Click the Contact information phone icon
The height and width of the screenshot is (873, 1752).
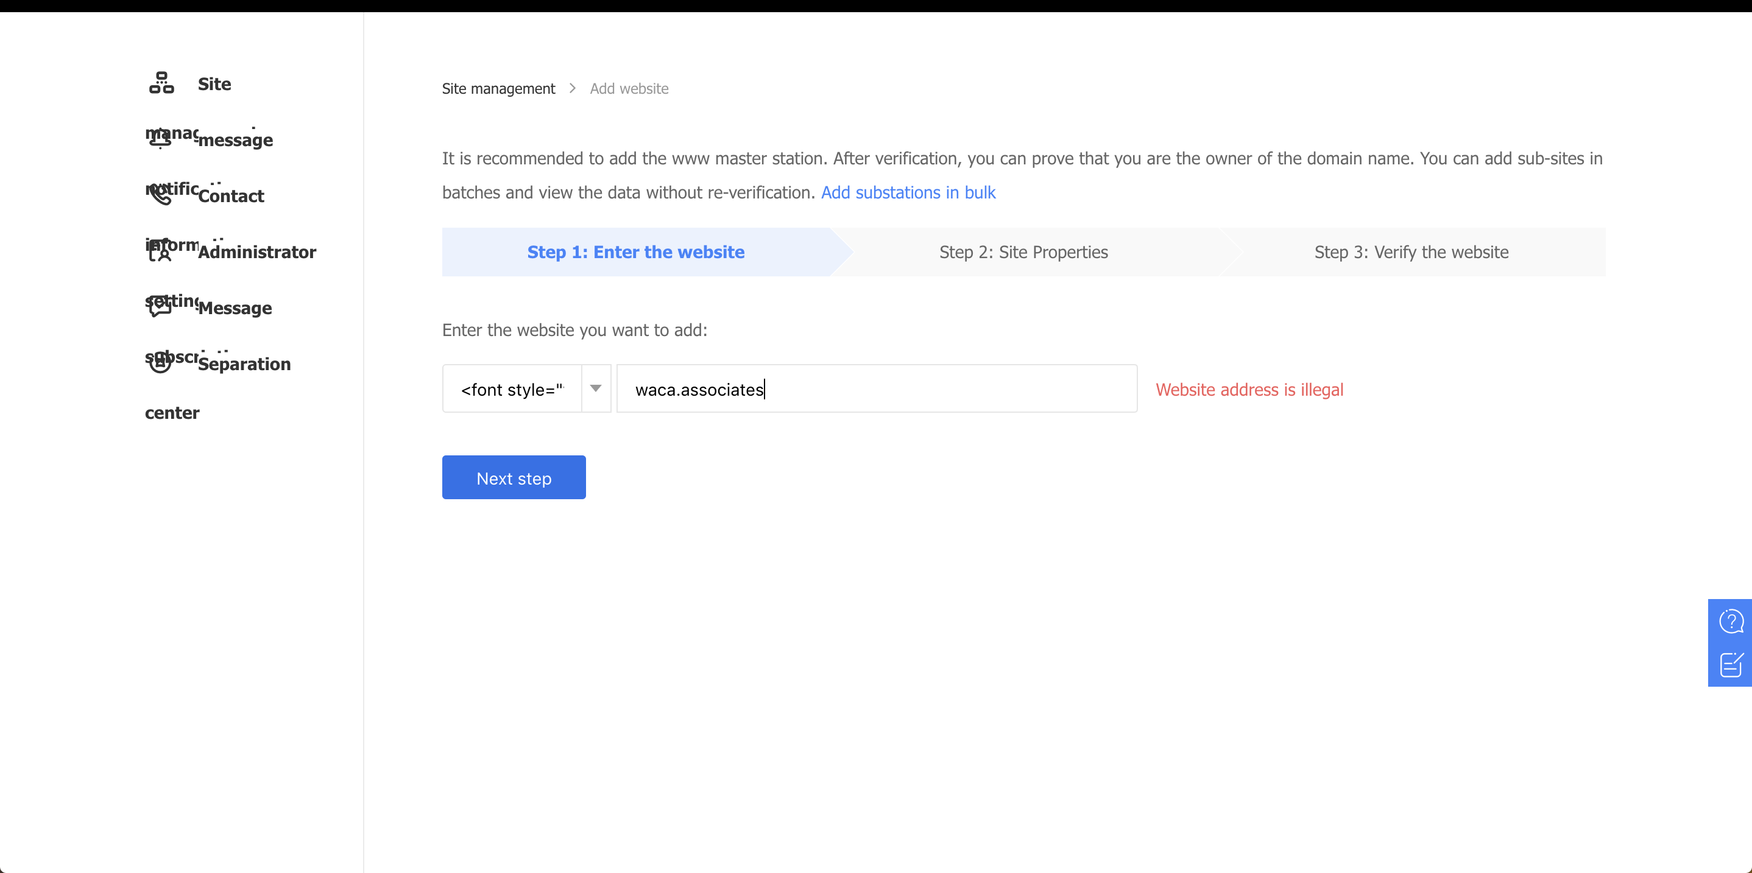point(160,194)
